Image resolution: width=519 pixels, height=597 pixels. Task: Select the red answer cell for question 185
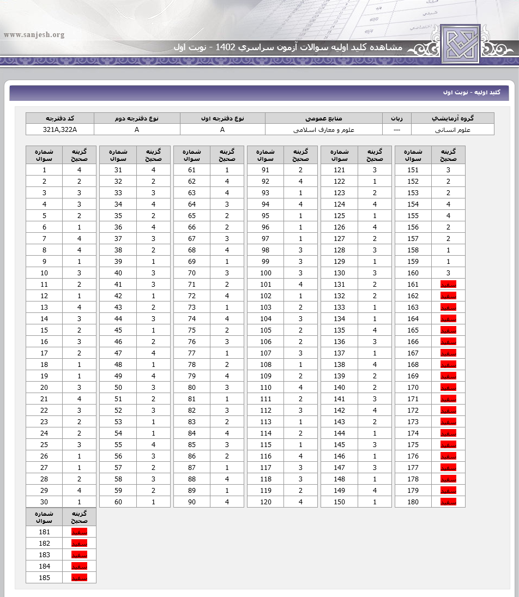pos(79,578)
